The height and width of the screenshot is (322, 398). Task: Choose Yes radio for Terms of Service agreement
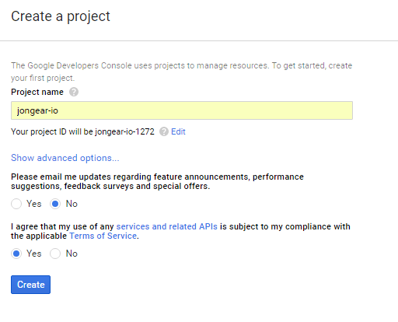[x=16, y=254]
